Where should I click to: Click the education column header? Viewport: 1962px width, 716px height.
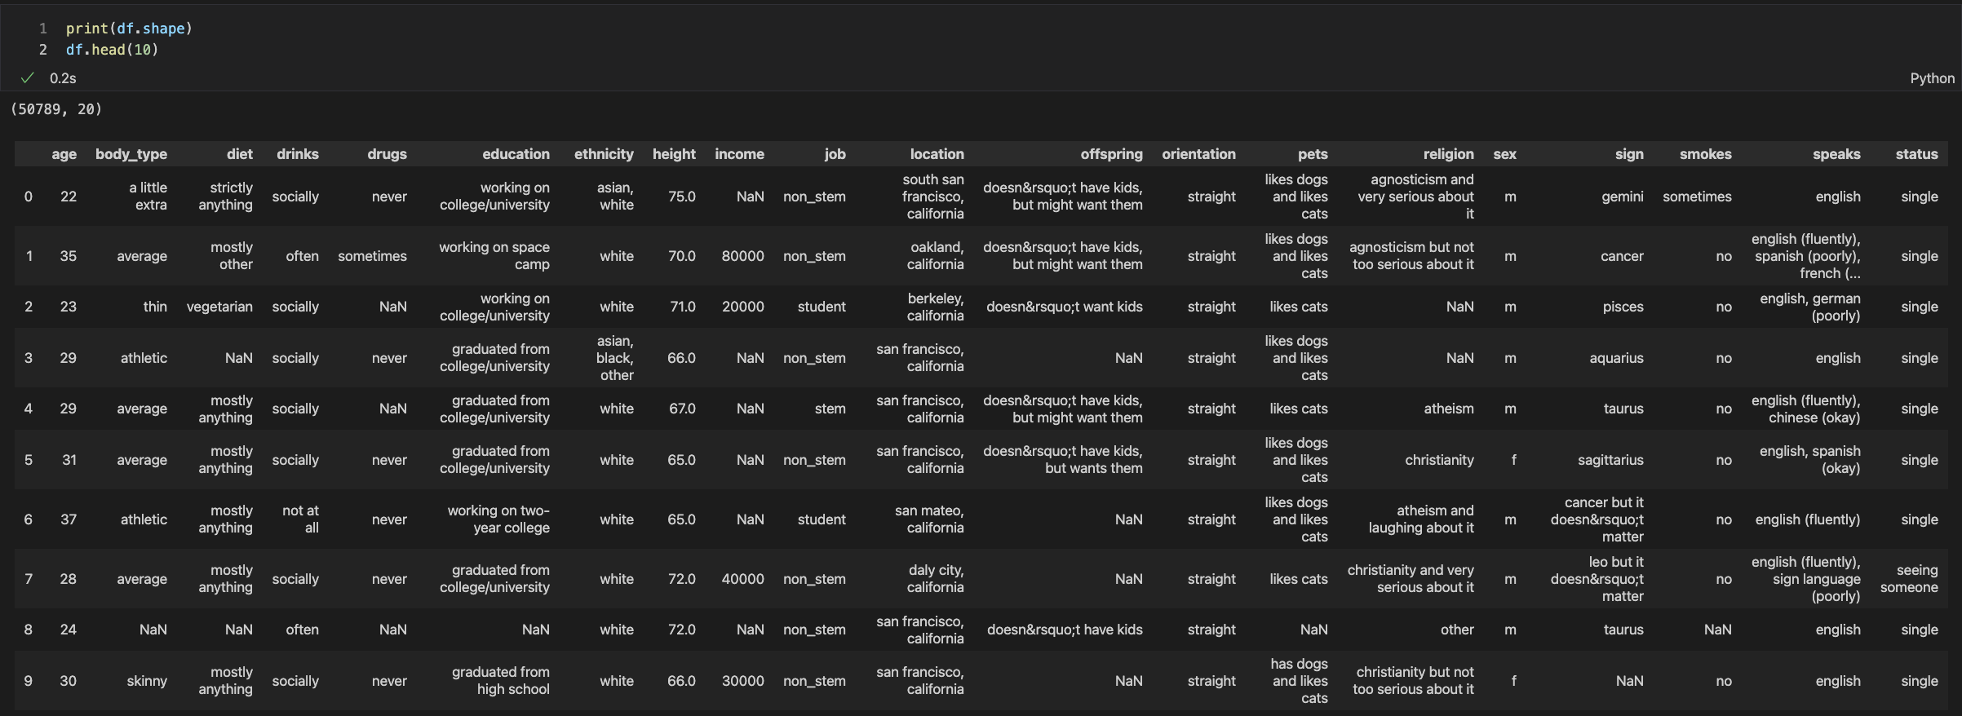coord(516,154)
